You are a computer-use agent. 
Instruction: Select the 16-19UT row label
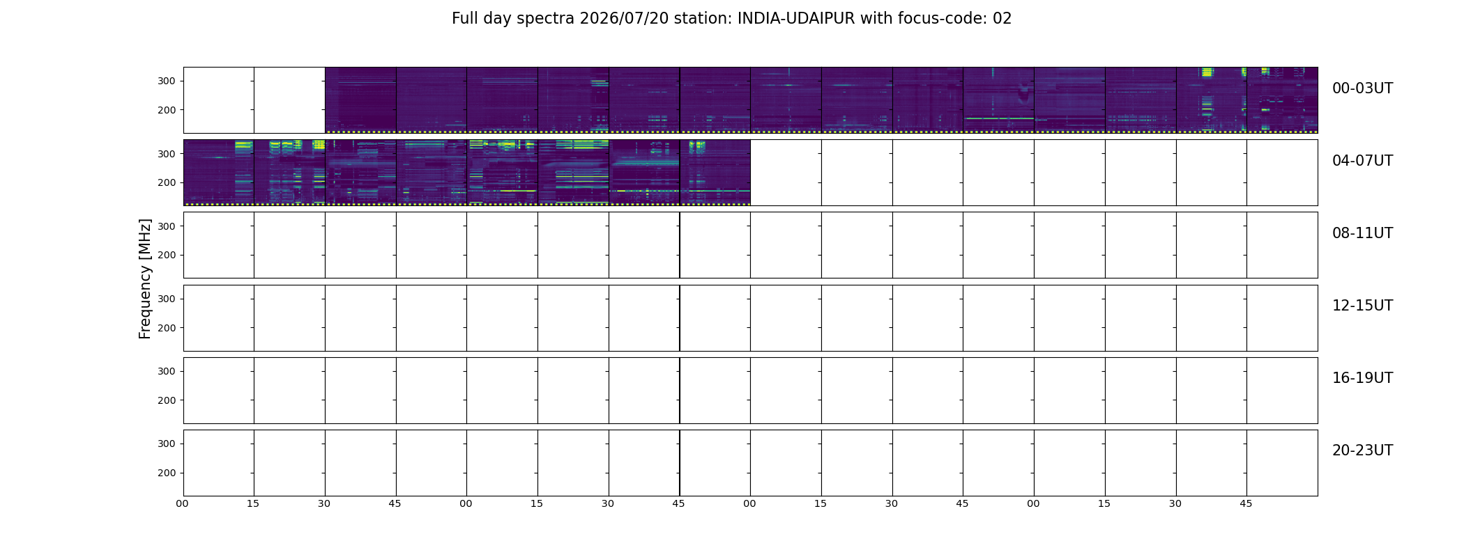coord(1362,378)
